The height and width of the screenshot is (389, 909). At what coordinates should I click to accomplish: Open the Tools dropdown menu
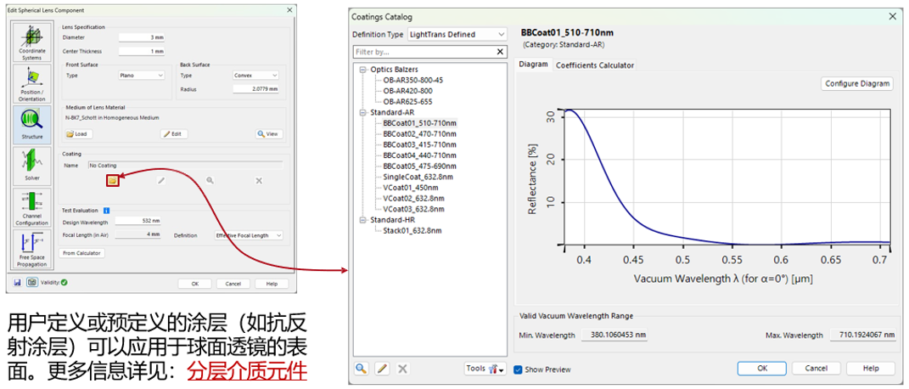pyautogui.click(x=485, y=369)
